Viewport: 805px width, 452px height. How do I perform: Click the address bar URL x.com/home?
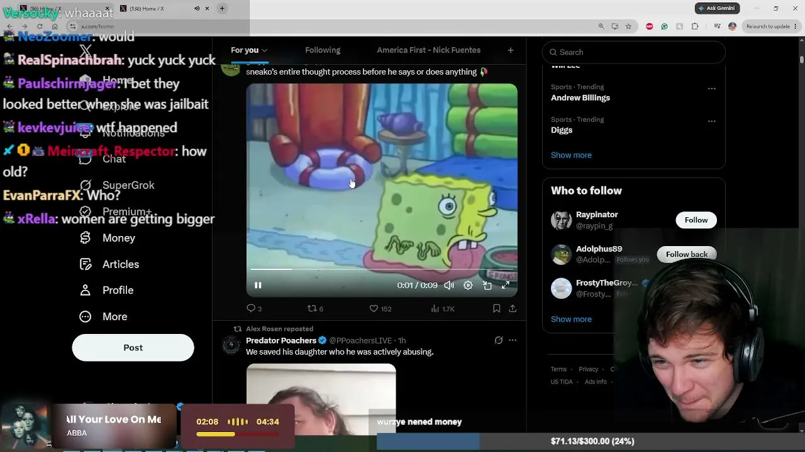click(x=97, y=26)
